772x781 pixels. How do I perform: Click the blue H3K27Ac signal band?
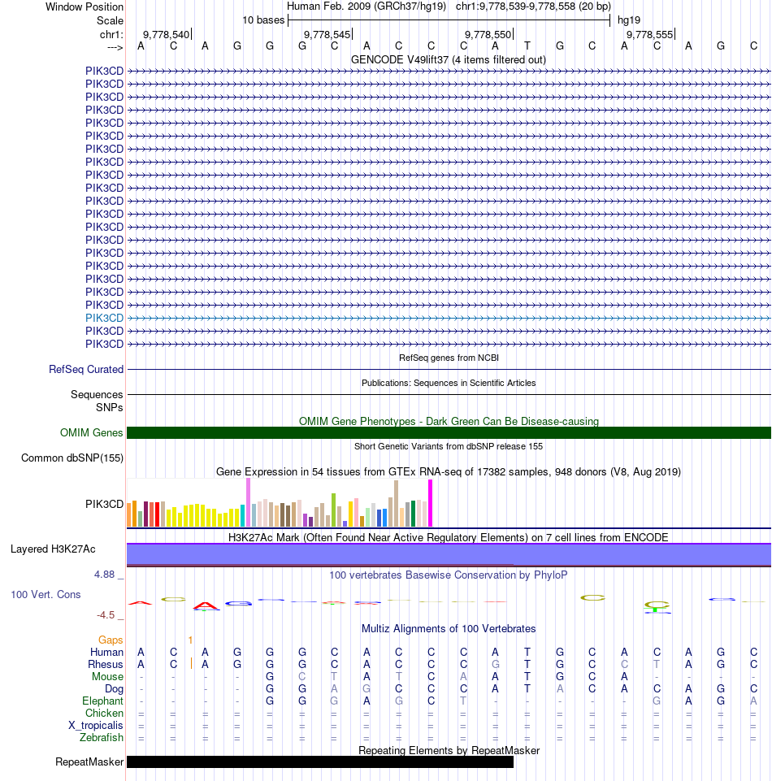pos(449,554)
